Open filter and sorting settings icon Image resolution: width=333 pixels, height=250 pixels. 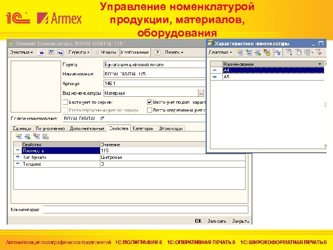point(289,52)
